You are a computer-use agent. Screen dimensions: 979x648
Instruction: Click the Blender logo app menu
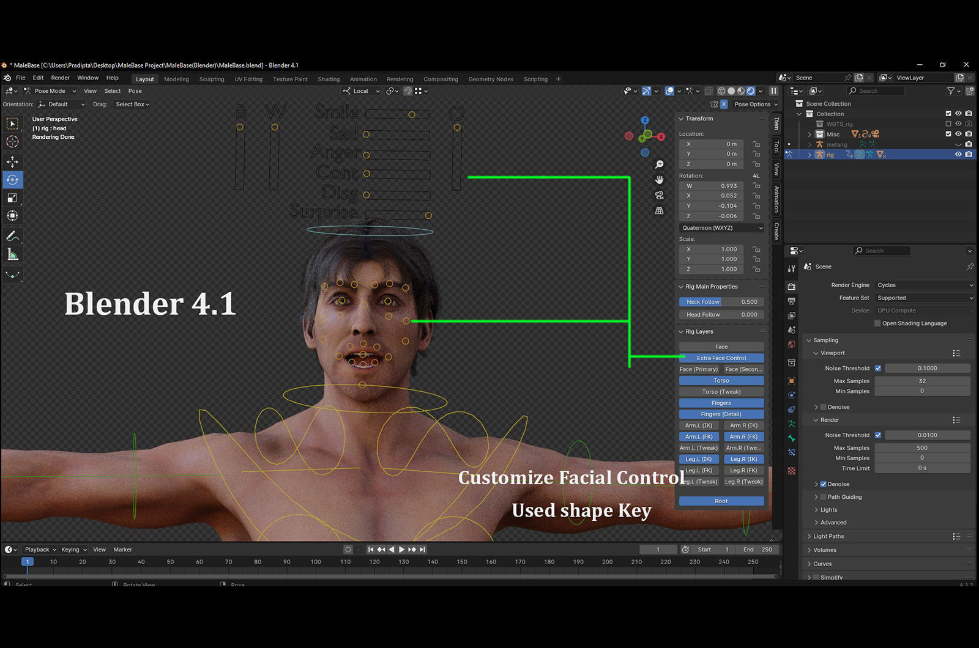pyautogui.click(x=7, y=78)
